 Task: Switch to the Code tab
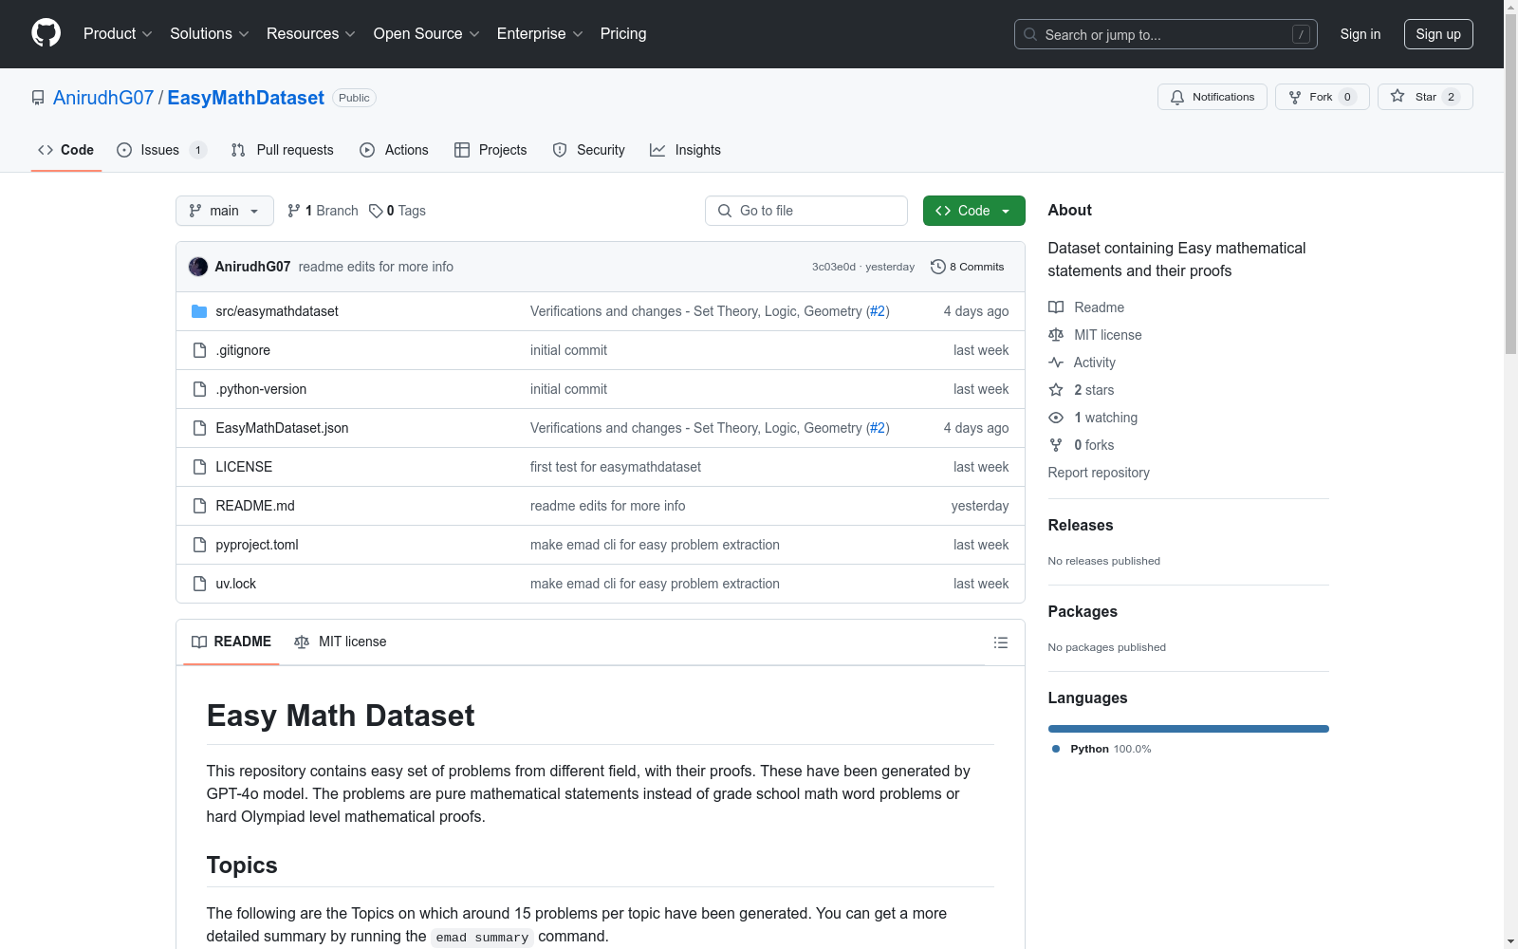(66, 150)
